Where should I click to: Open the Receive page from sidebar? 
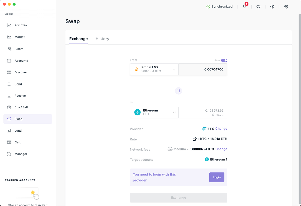[20, 96]
